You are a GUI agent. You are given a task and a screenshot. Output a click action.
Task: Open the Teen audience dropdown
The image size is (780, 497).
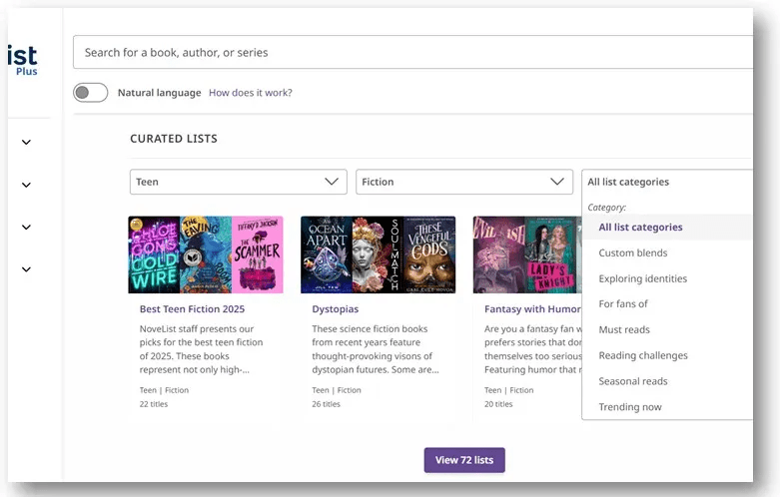click(x=238, y=182)
